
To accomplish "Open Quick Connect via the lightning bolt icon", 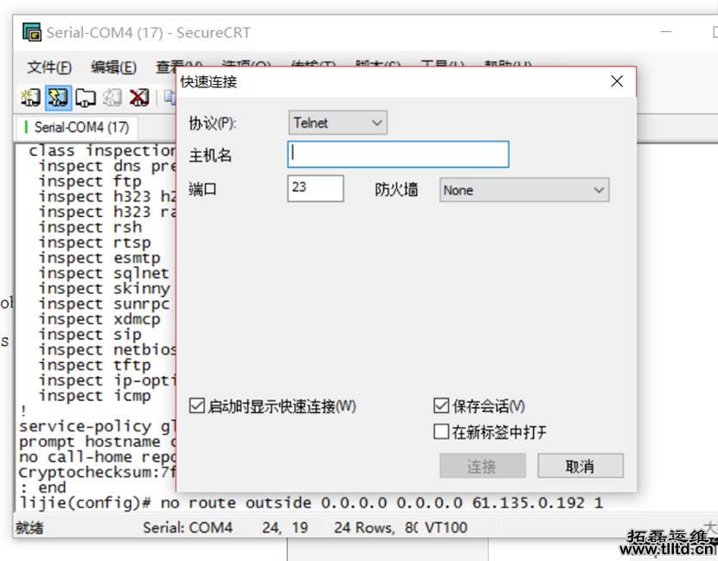I will click(x=57, y=98).
